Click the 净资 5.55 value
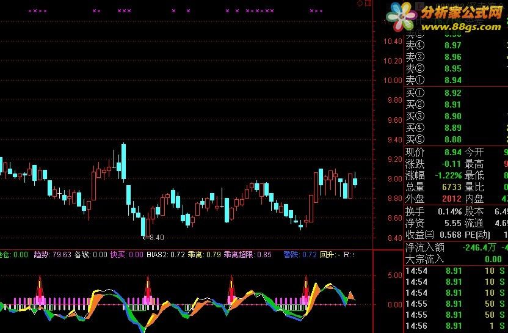Image resolution: width=508 pixels, height=333 pixels. coord(452,223)
